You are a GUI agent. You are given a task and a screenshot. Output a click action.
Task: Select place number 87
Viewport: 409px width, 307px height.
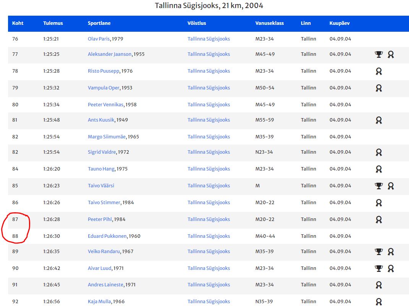15,219
